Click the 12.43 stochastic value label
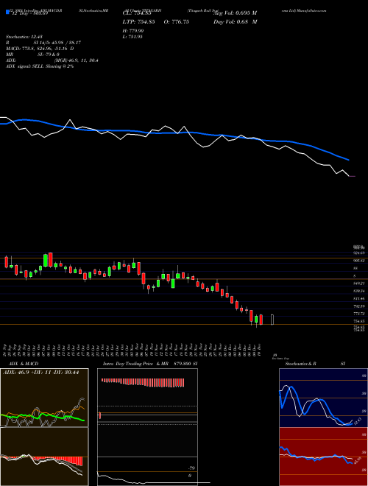 358,421
